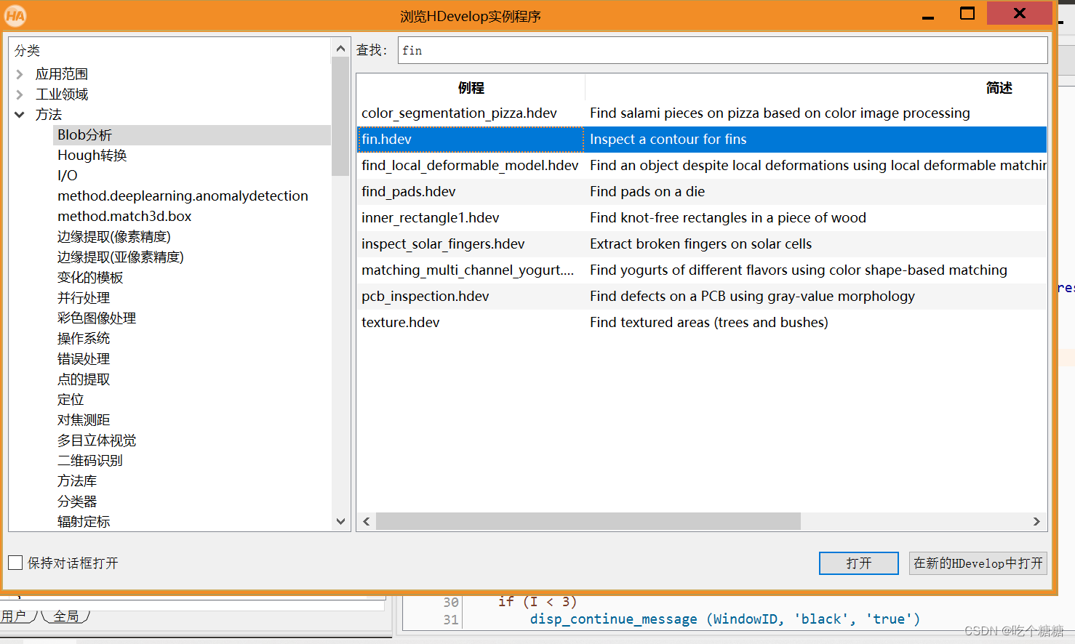The height and width of the screenshot is (644, 1075).
Task: Close the example browser dialog
Action: (1020, 13)
